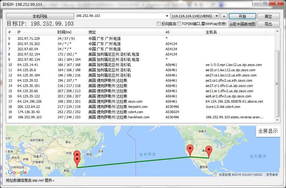Click the hop list scrollbar down arrow
The height and width of the screenshot is (188, 286).
(x=277, y=120)
